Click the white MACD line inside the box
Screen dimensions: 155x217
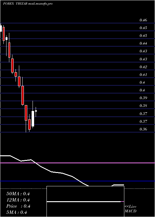coord(84,201)
